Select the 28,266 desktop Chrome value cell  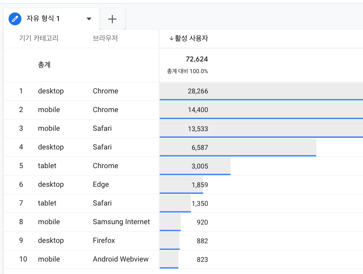198,91
